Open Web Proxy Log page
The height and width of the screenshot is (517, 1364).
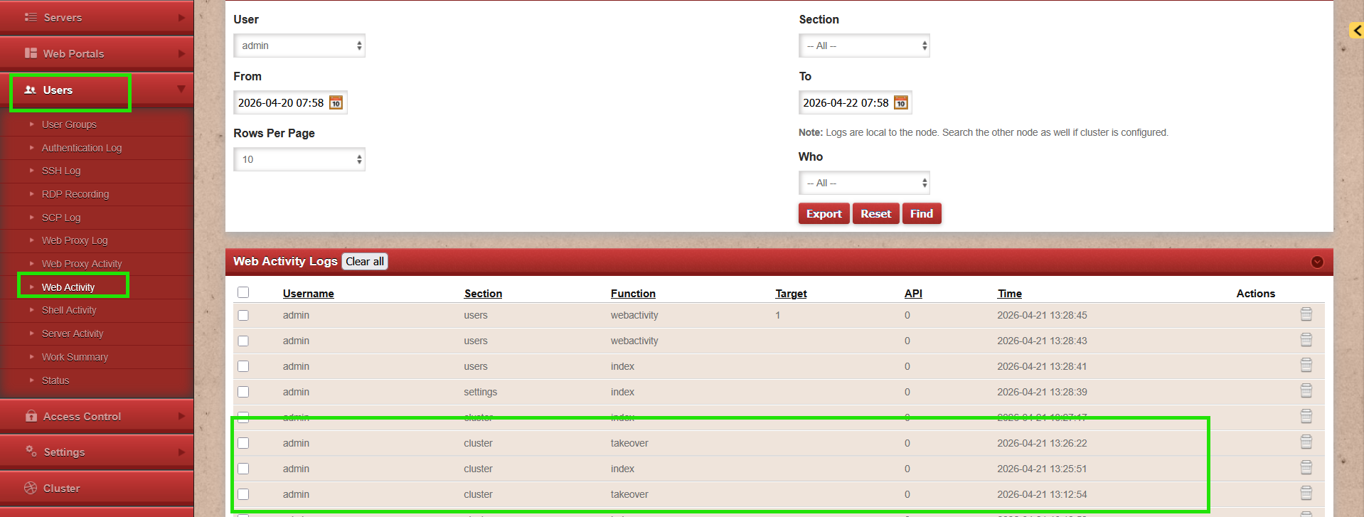pyautogui.click(x=75, y=240)
